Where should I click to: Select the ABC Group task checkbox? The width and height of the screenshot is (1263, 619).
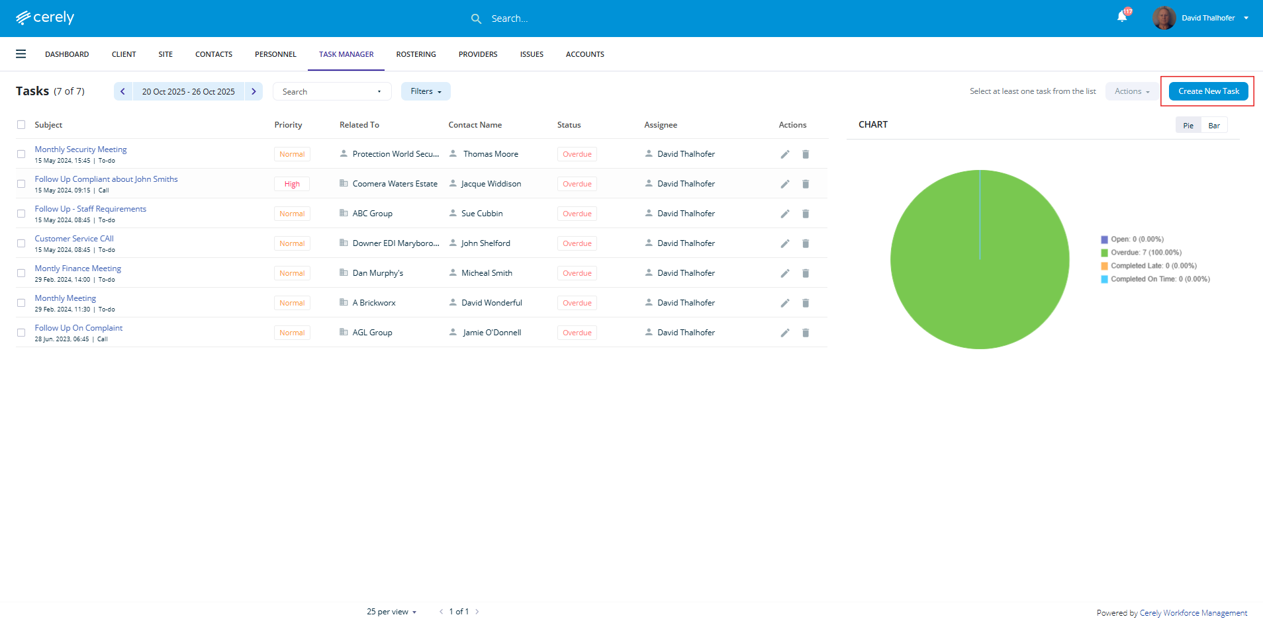[21, 214]
